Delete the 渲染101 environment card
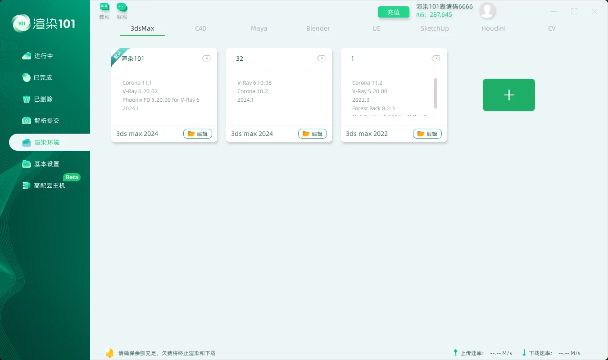Image resolution: width=608 pixels, height=360 pixels. (206, 58)
